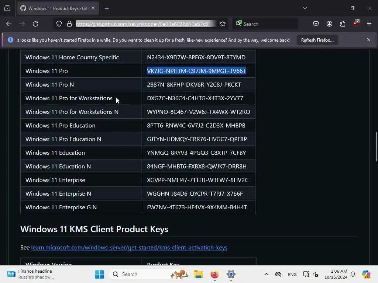Open a new tab with plus
Viewport: 378px width, 283px height.
107,8
